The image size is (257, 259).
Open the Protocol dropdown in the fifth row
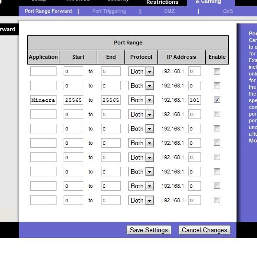click(141, 129)
